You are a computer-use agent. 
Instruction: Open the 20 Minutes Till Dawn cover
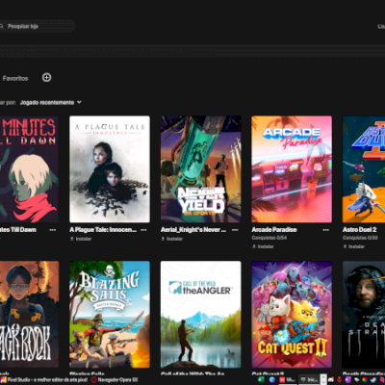coord(29,169)
